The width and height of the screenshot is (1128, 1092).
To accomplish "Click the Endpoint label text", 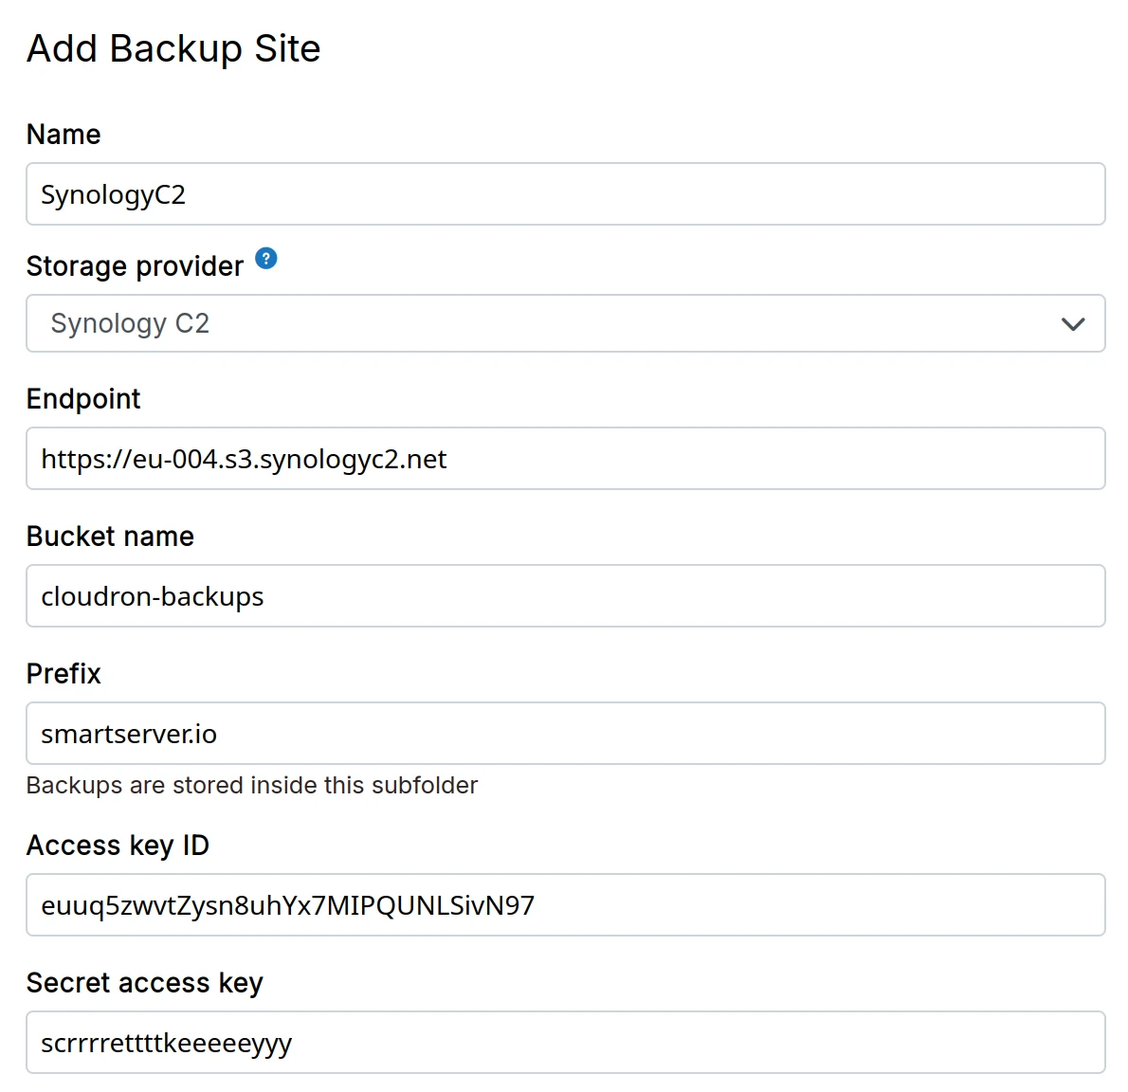I will (83, 399).
